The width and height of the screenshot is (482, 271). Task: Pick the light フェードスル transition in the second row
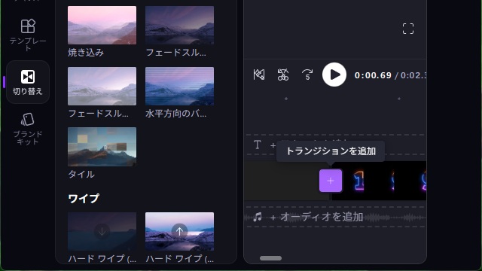click(x=102, y=86)
